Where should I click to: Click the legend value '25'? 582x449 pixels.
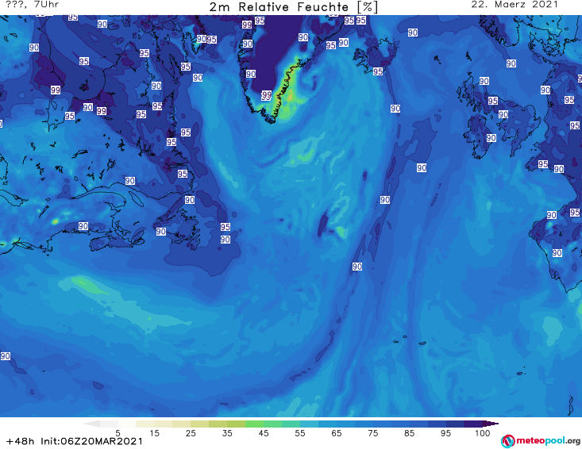191,433
